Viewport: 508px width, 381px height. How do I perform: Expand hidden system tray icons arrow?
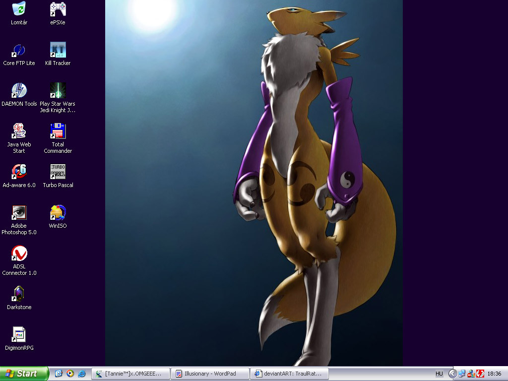click(x=452, y=374)
